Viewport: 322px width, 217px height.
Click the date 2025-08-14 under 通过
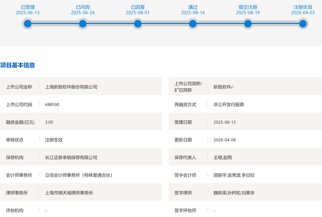pos(193,13)
